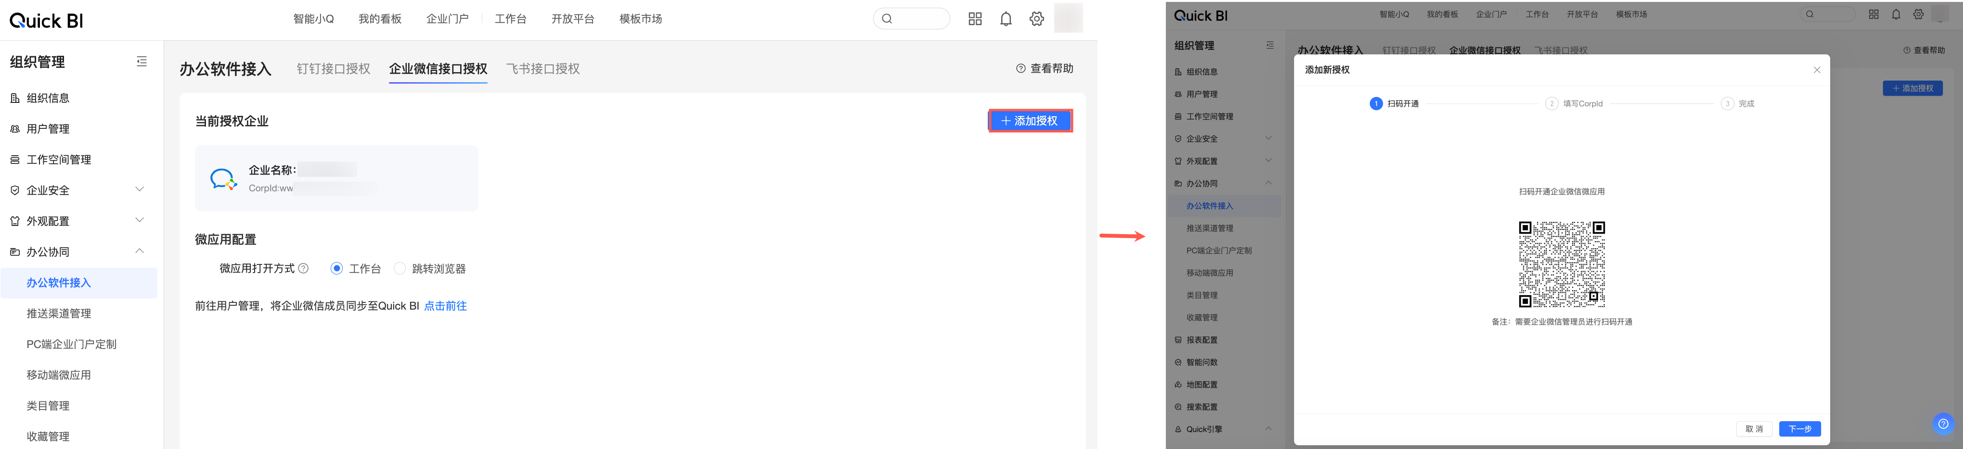The width and height of the screenshot is (1963, 449).
Task: Open the settings gear in the undimmed page header
Action: pos(1036,19)
